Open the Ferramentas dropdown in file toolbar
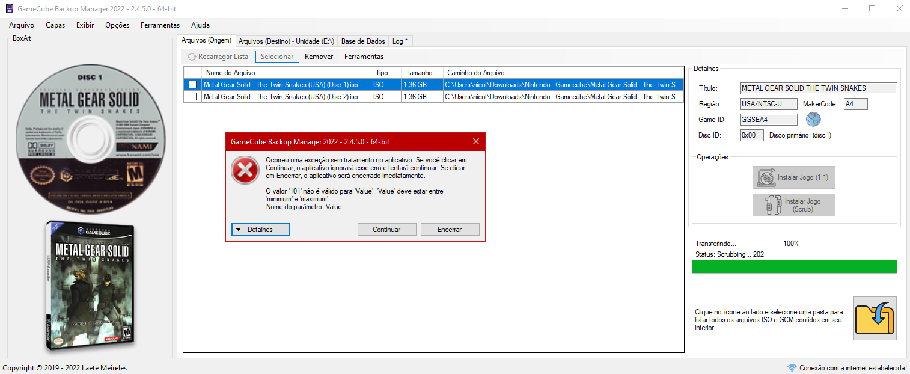The width and height of the screenshot is (910, 374). pyautogui.click(x=364, y=57)
